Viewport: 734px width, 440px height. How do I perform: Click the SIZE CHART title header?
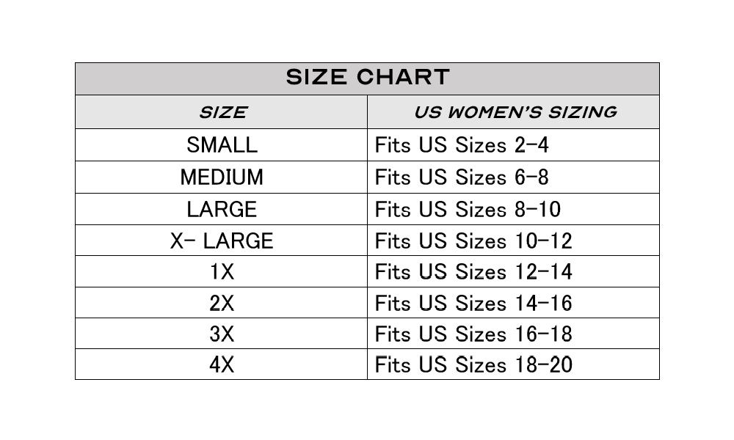coord(367,78)
